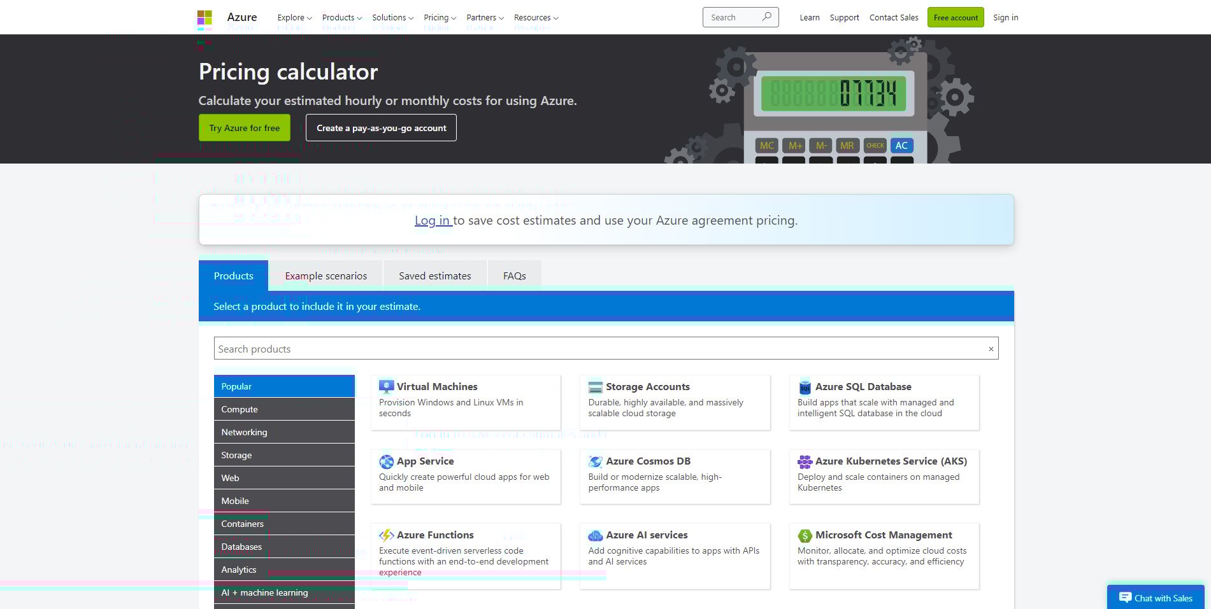Expand the Explore menu
The width and height of the screenshot is (1211, 609).
point(294,17)
